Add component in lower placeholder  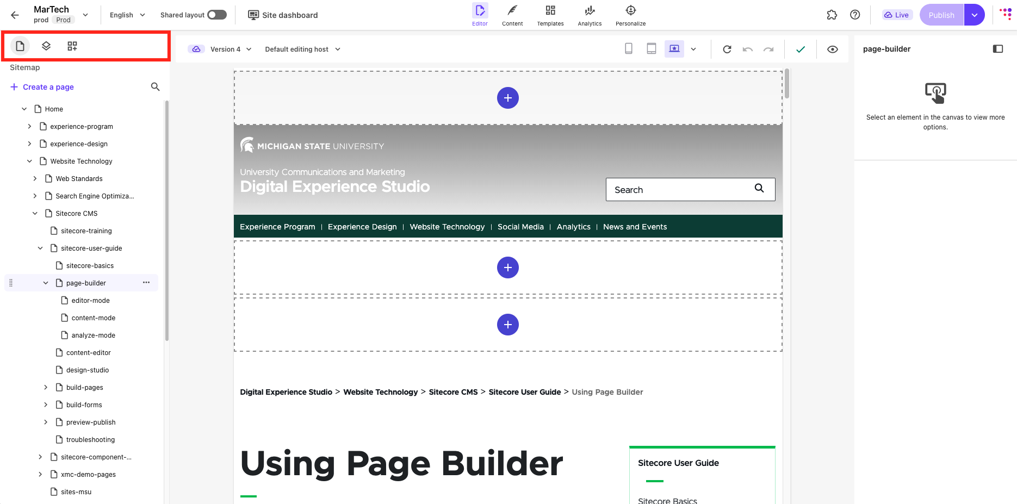(508, 325)
